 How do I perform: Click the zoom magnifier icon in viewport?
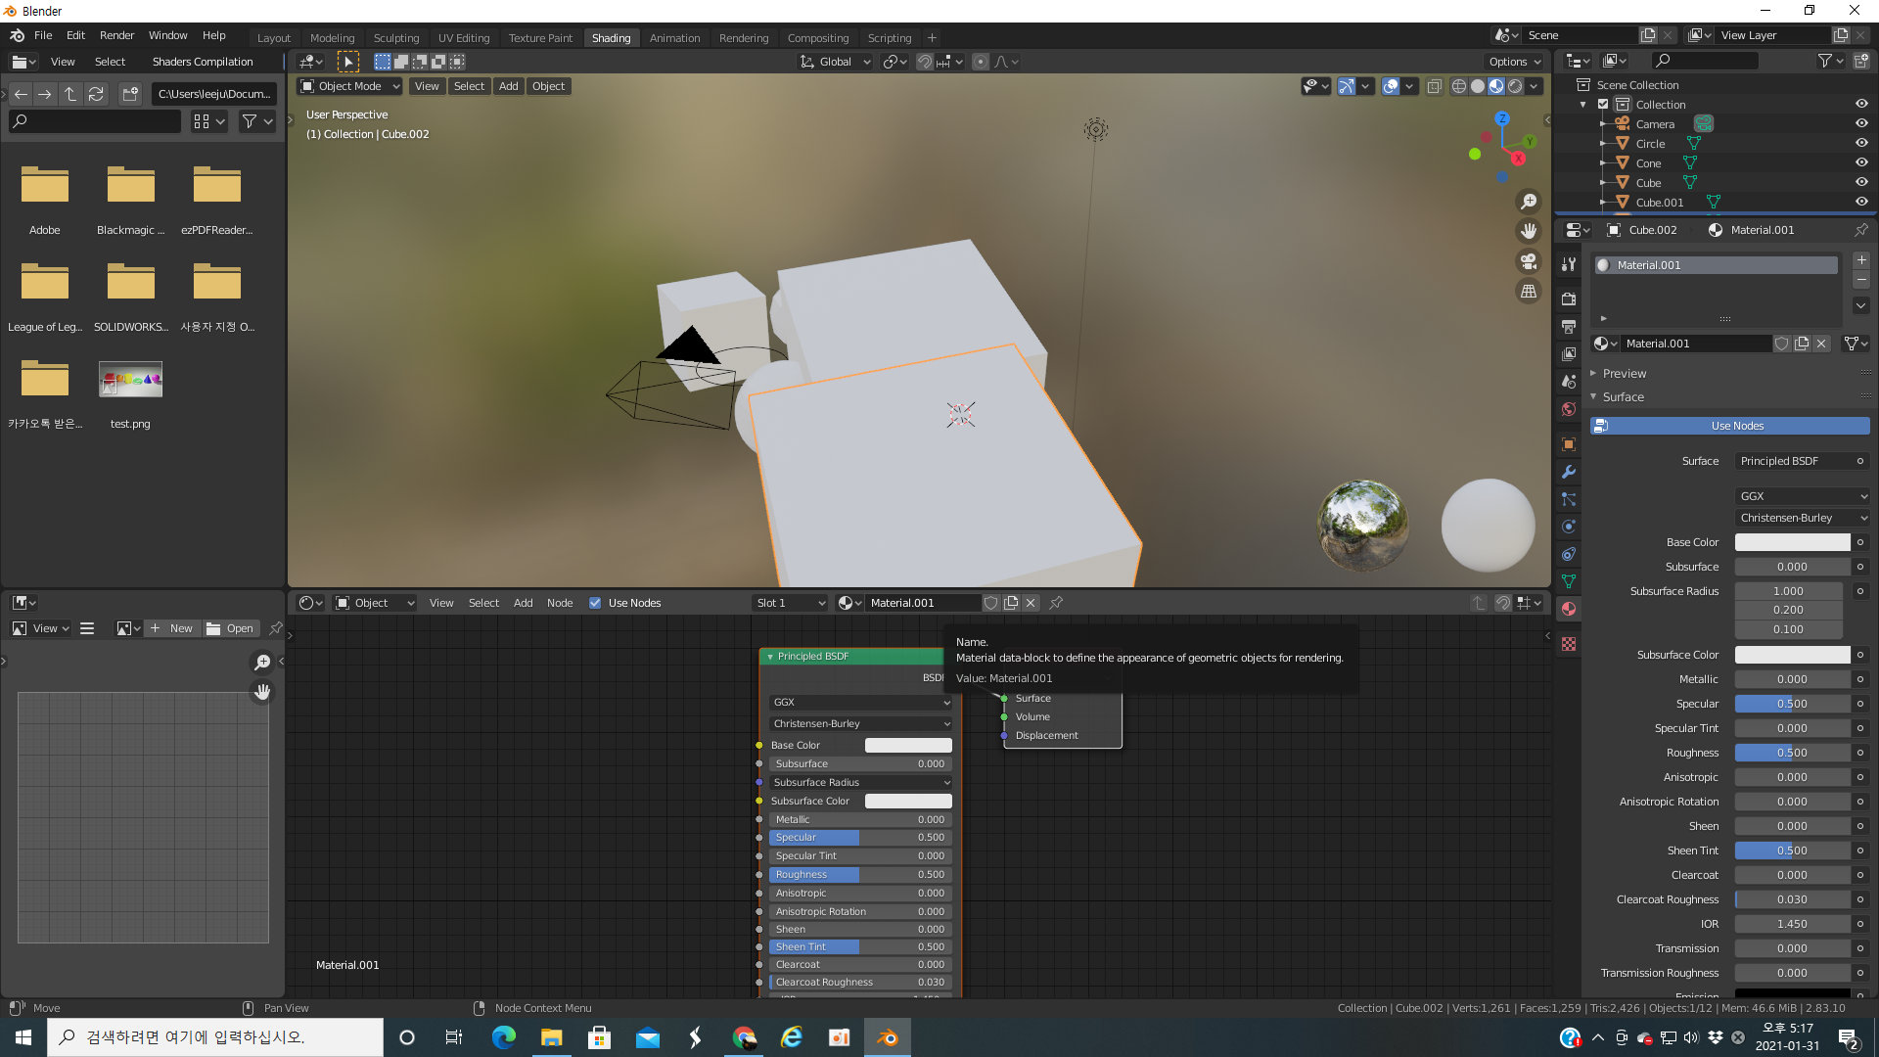[x=1528, y=202]
